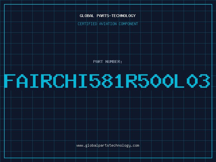Click the letter C in the part number

click(x=58, y=81)
